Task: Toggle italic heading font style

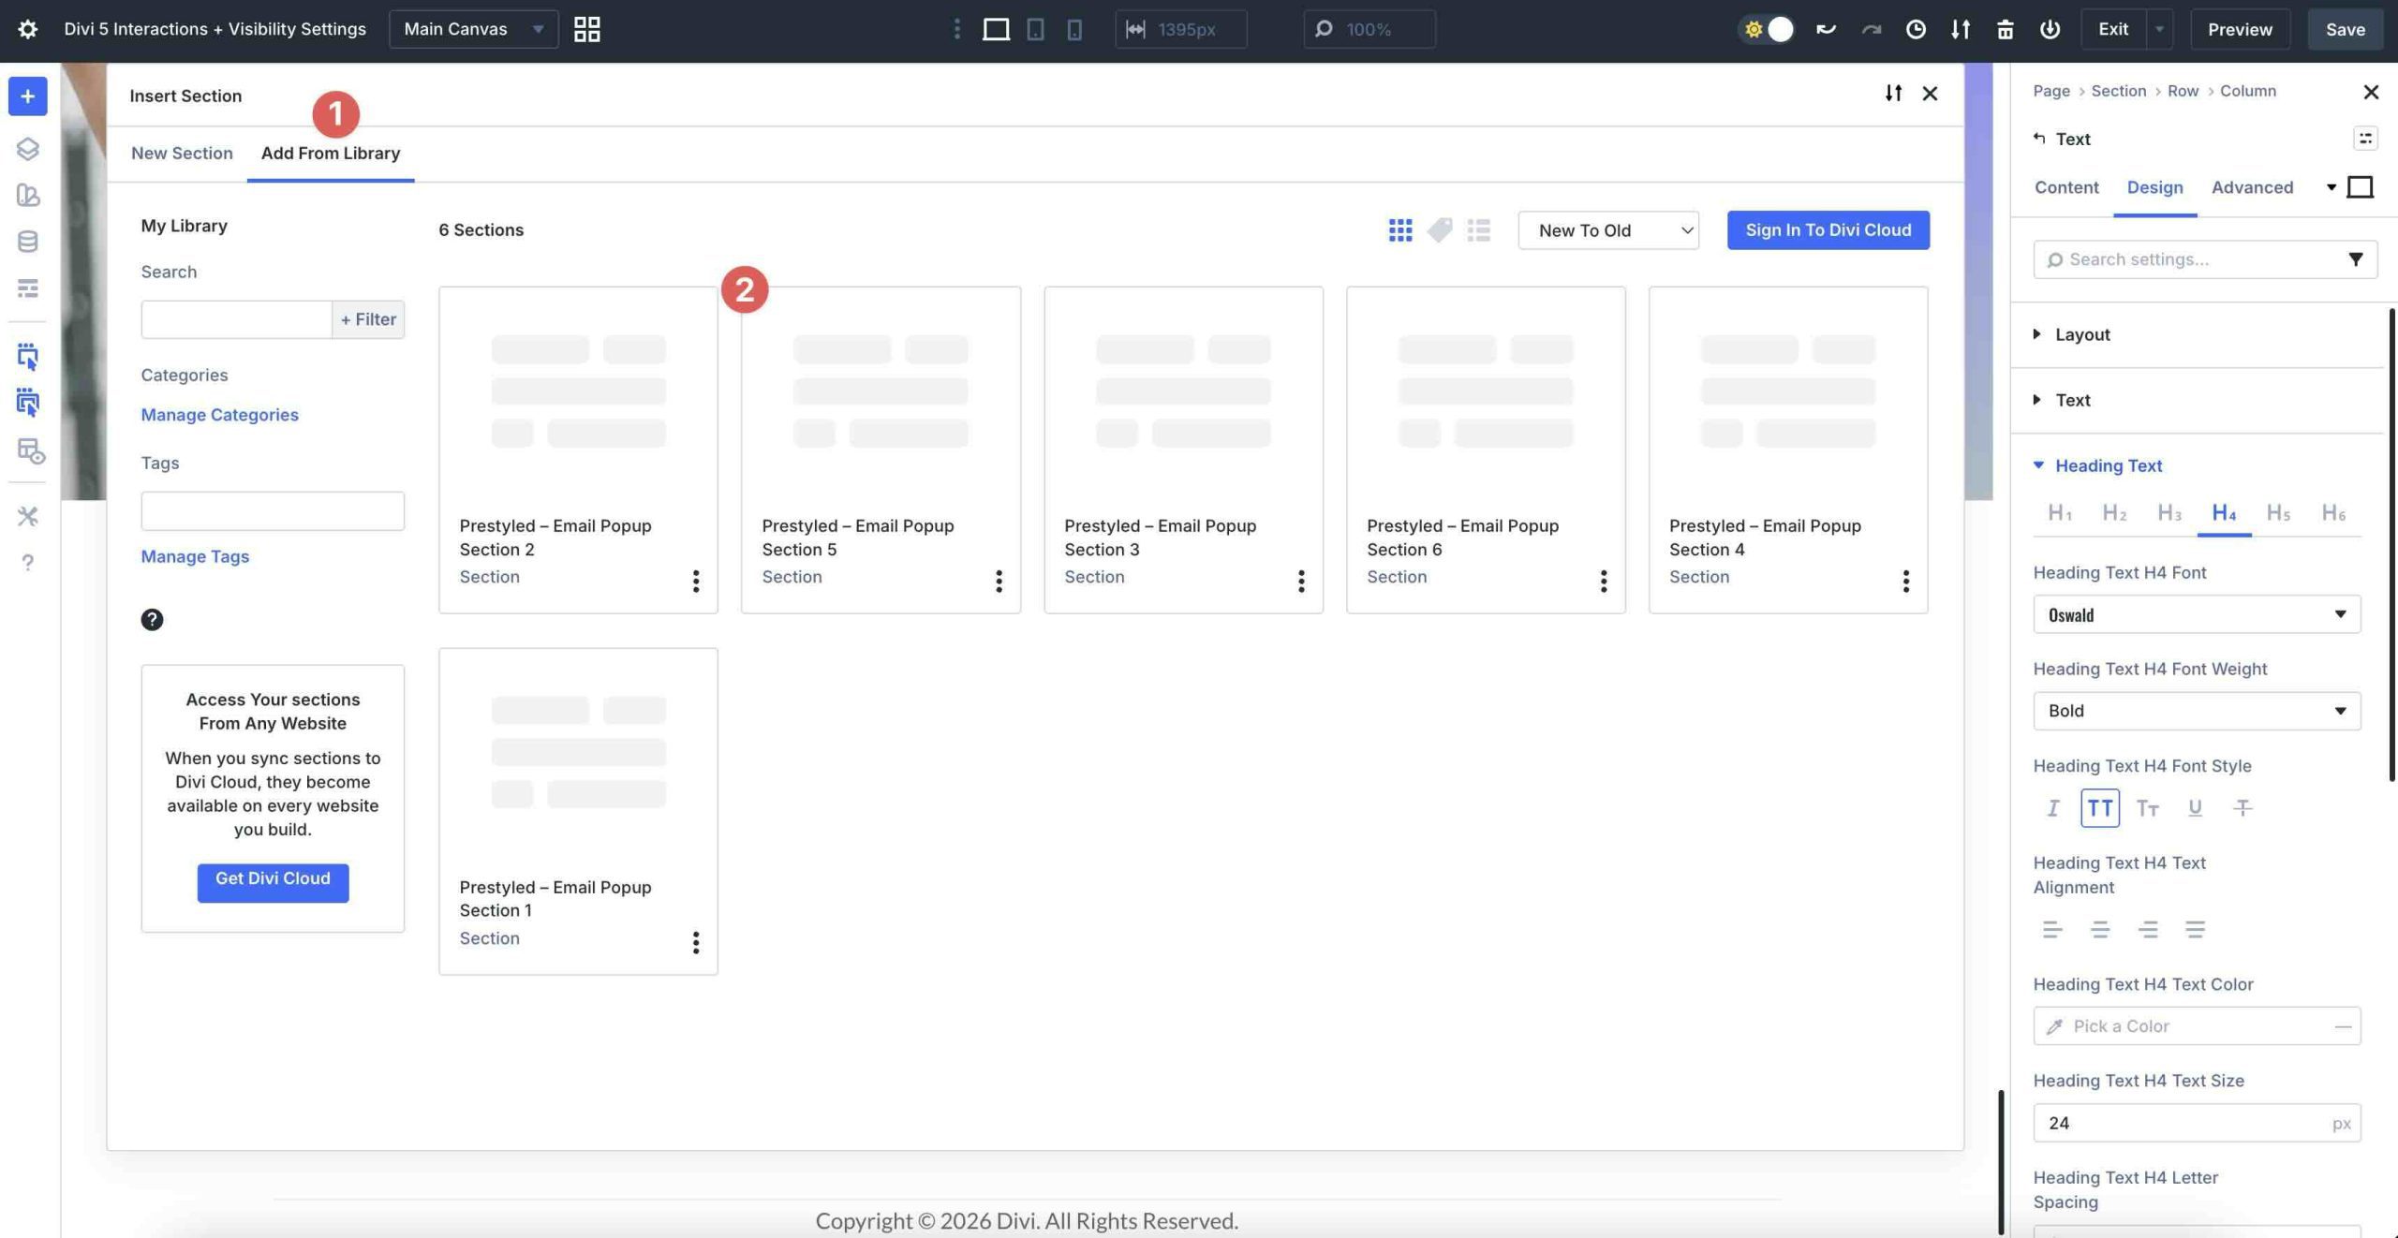Action: pos(2052,807)
